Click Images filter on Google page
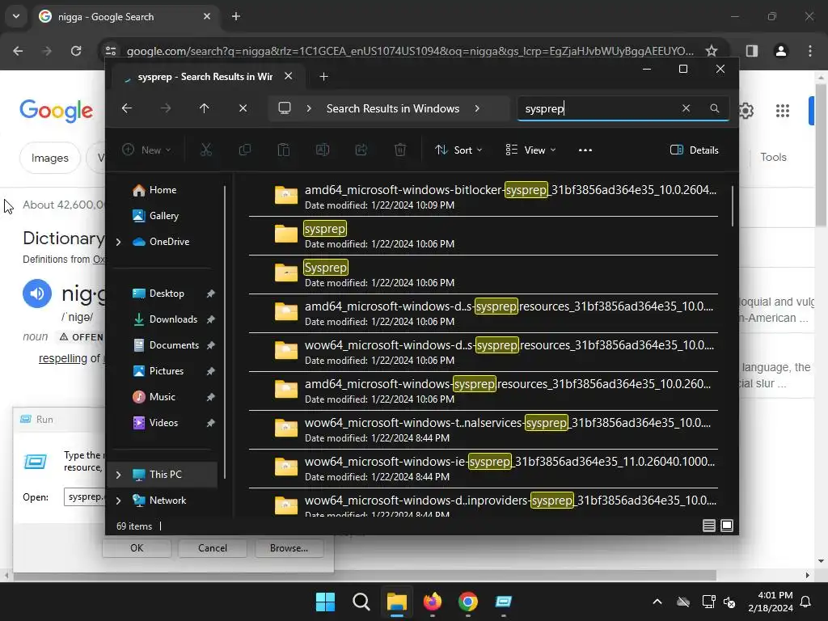Image resolution: width=828 pixels, height=621 pixels. pos(49,158)
